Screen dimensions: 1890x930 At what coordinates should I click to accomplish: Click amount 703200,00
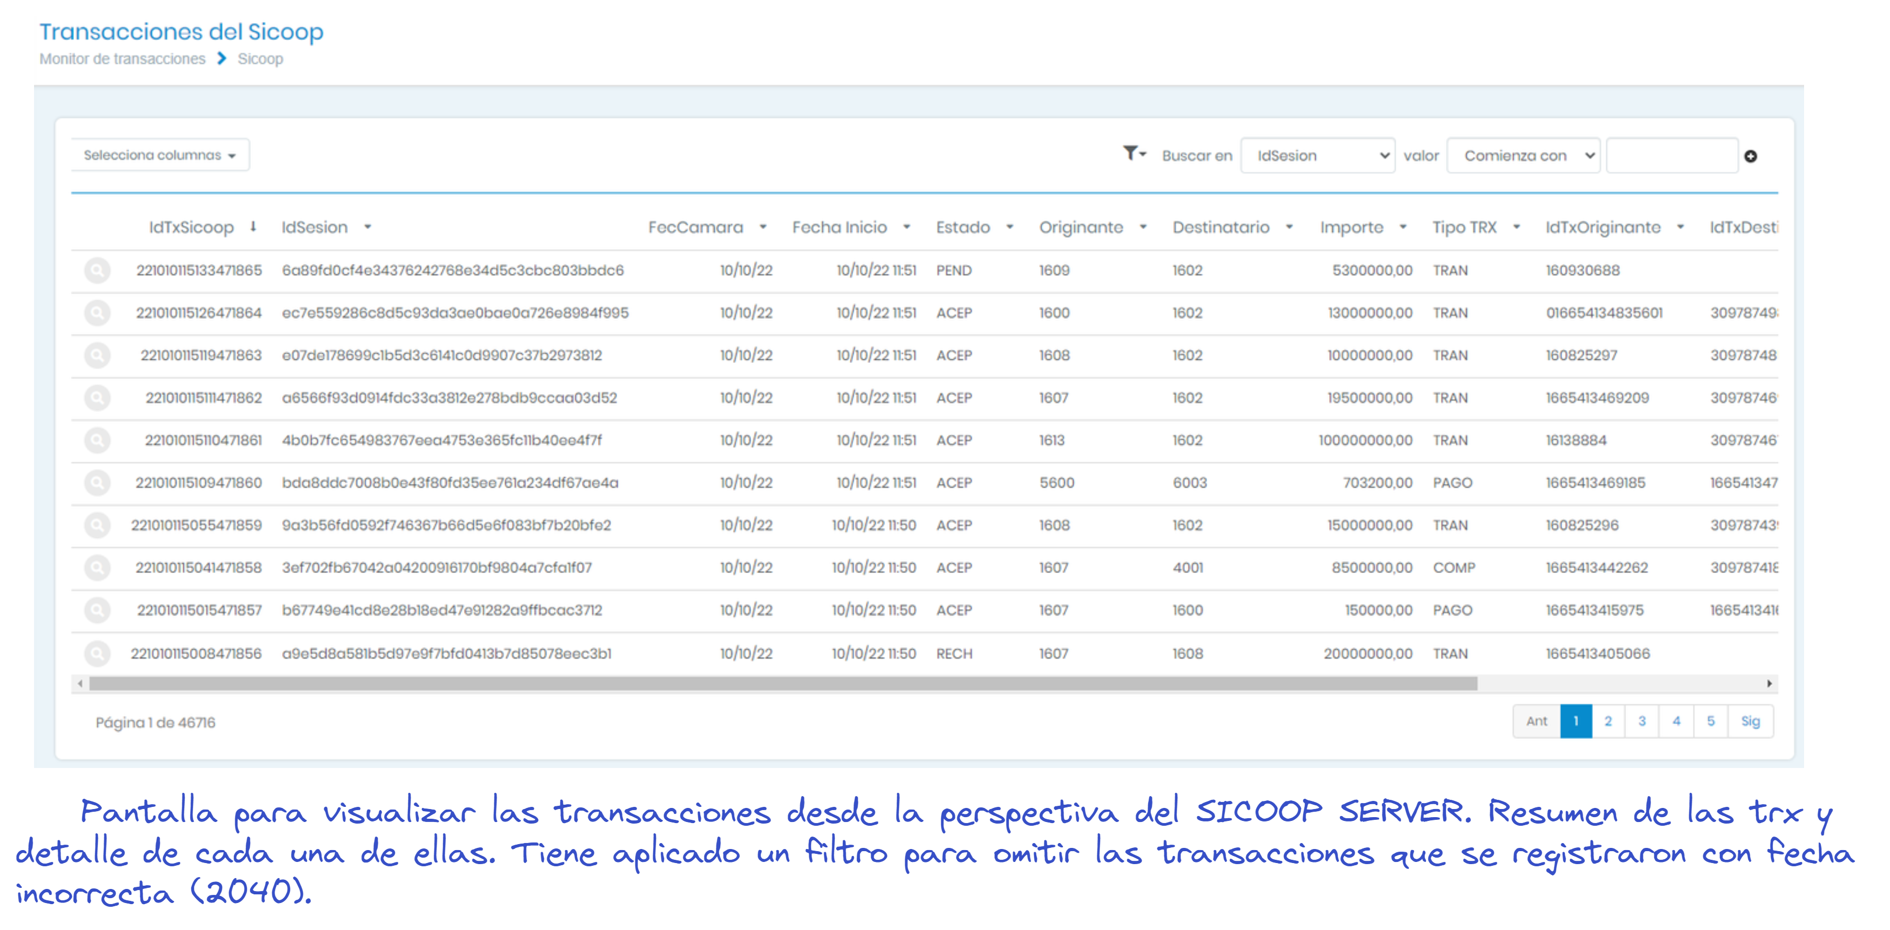(x=1378, y=483)
